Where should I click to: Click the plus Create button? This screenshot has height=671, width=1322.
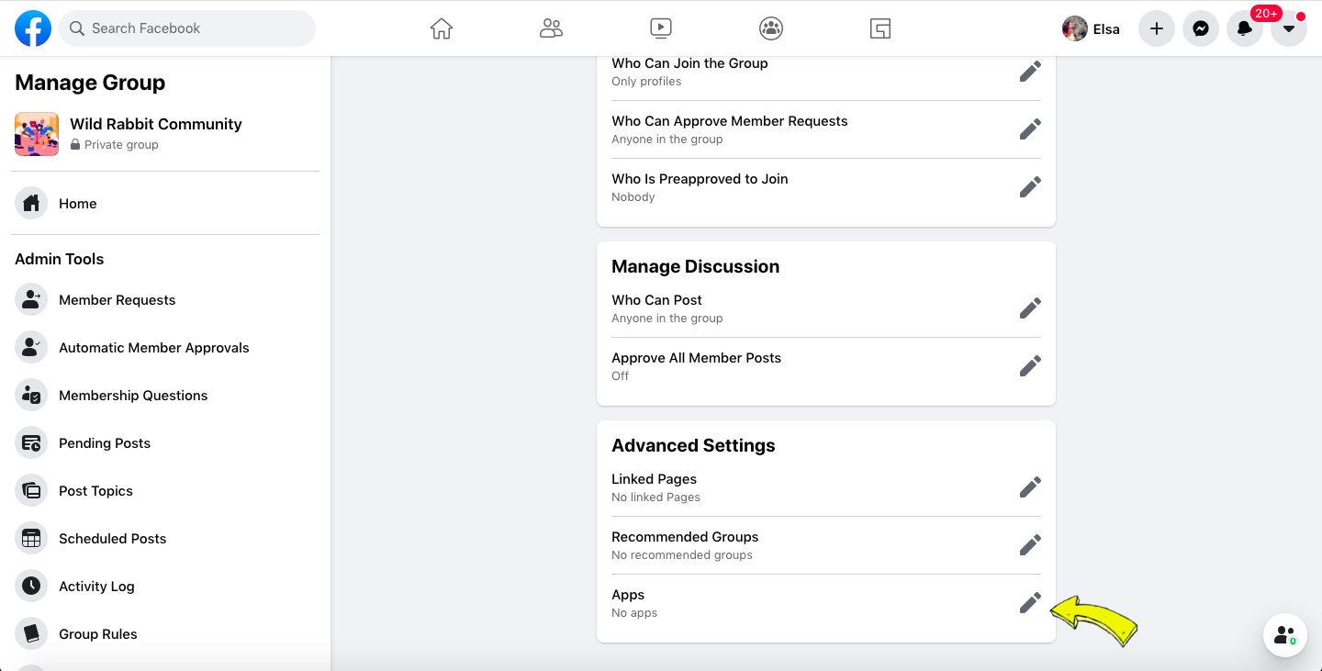pyautogui.click(x=1157, y=28)
